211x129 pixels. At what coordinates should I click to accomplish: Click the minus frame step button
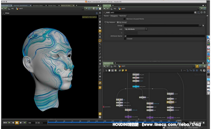point(36,123)
